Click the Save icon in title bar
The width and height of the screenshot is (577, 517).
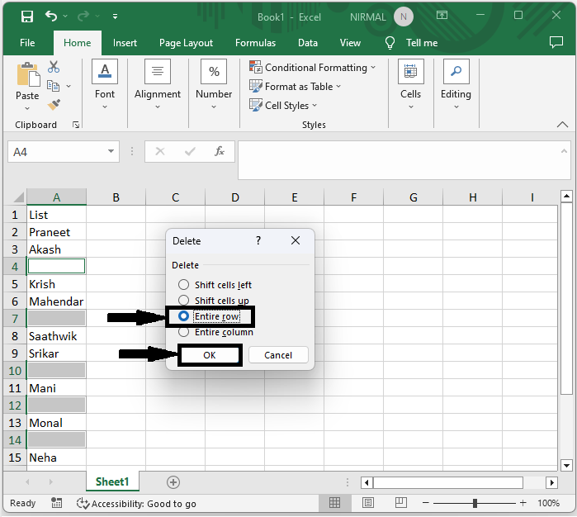point(26,16)
